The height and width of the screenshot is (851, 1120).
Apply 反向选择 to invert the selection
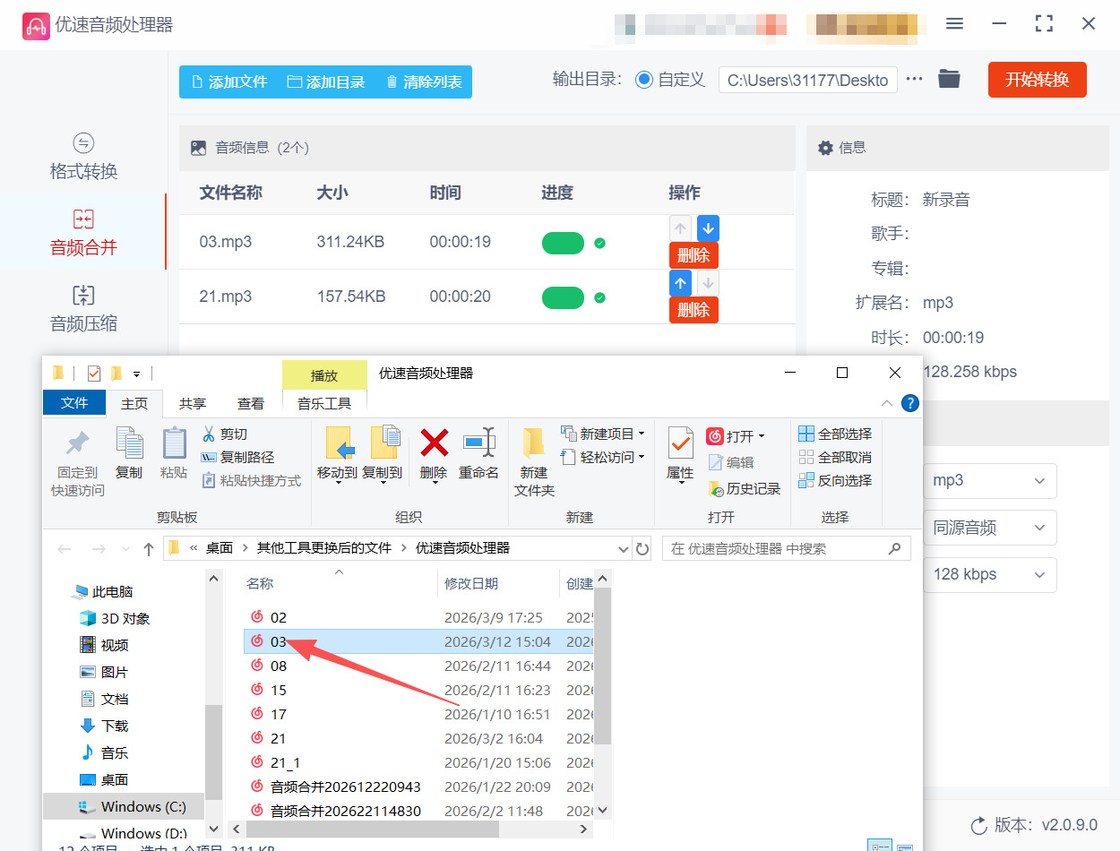click(834, 479)
